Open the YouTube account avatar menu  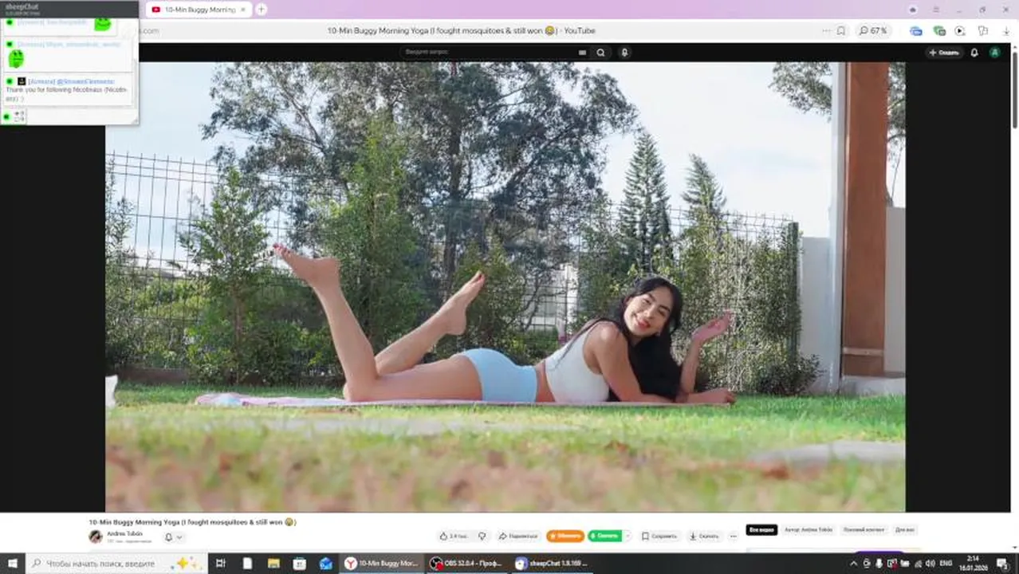tap(994, 53)
